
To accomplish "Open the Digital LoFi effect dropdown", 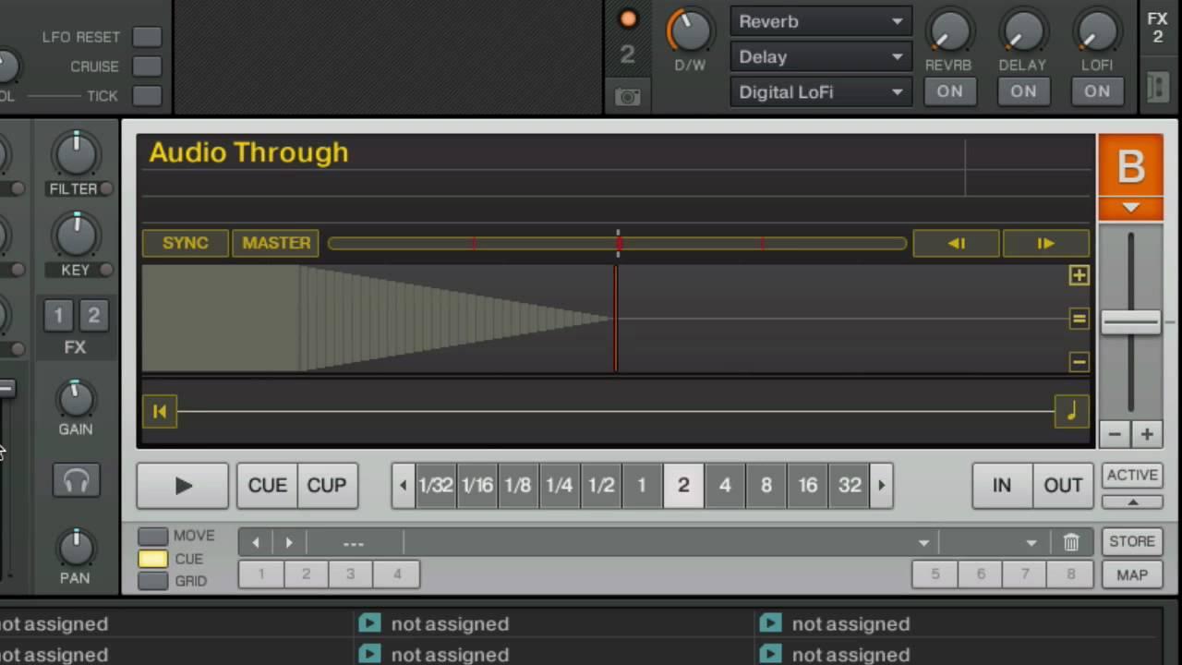I will click(820, 91).
